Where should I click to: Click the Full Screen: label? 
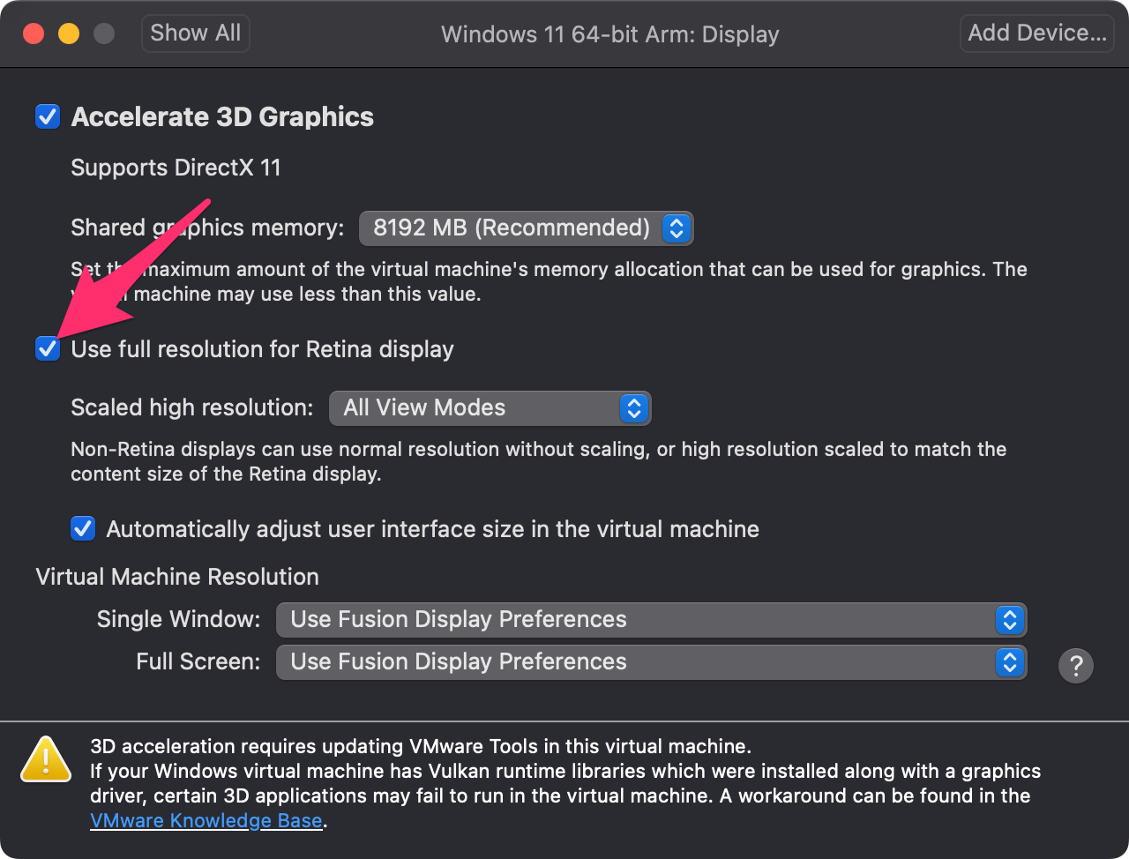(x=198, y=661)
